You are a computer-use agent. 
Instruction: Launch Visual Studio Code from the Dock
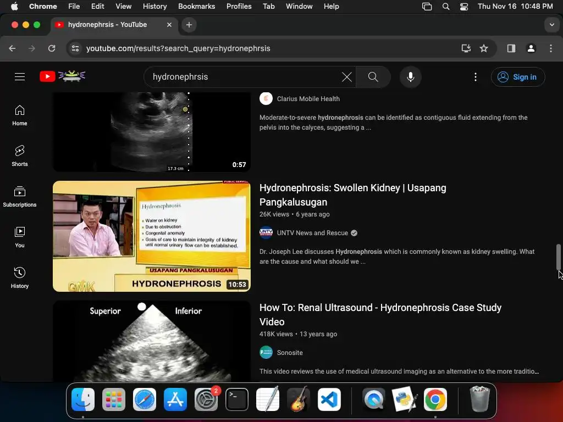click(329, 399)
